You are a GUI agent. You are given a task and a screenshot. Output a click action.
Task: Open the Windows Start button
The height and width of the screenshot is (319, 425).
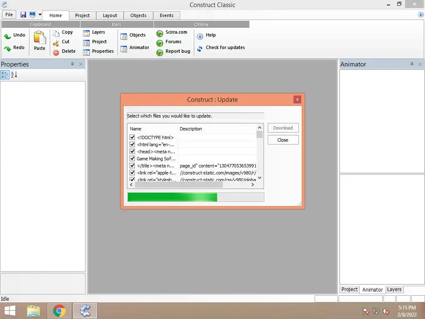pos(10,311)
